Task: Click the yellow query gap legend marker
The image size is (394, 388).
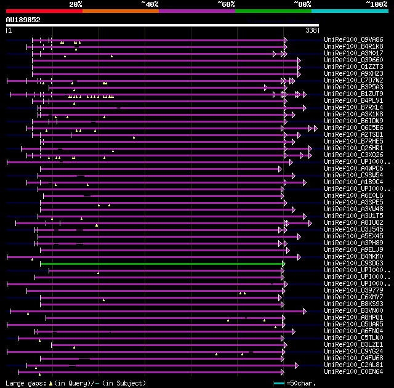Action: point(50,384)
